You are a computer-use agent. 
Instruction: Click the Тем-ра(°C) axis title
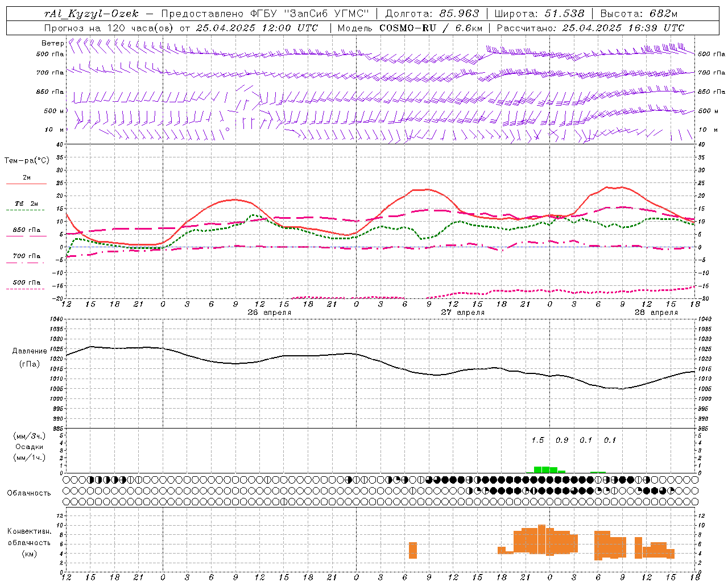(x=27, y=160)
